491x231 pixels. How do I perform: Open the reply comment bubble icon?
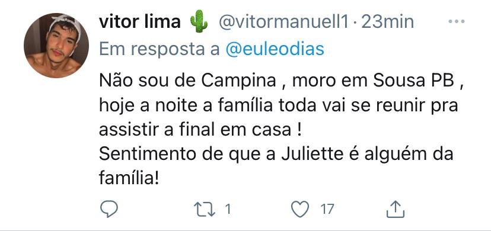[109, 209]
